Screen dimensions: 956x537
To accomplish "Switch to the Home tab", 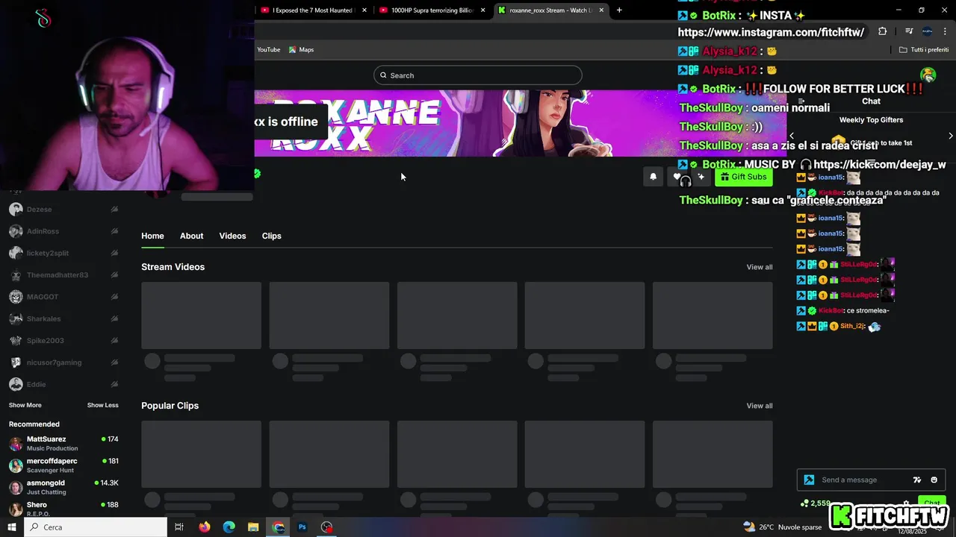I will tap(152, 236).
